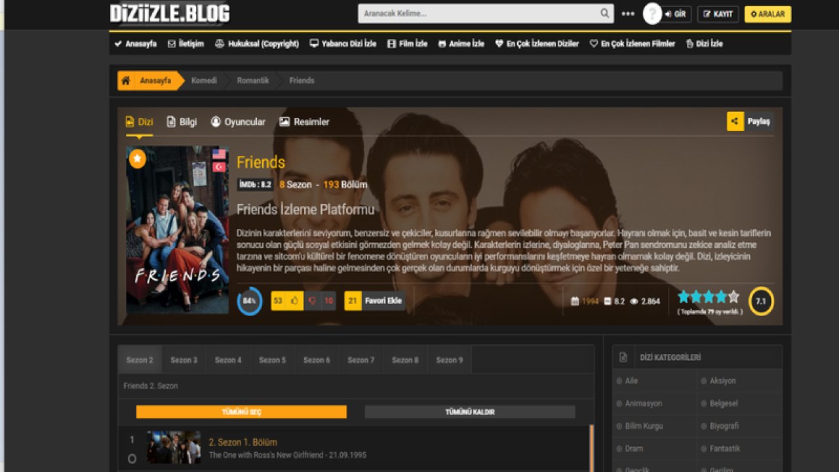The height and width of the screenshot is (472, 839).
Task: Click the orange star badge on poster
Action: click(137, 159)
